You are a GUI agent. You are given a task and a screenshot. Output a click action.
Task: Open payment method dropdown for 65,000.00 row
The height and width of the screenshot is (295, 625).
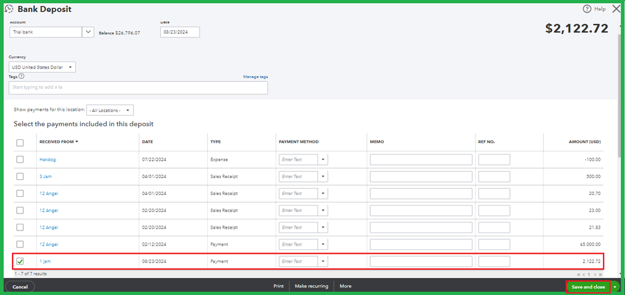(323, 244)
